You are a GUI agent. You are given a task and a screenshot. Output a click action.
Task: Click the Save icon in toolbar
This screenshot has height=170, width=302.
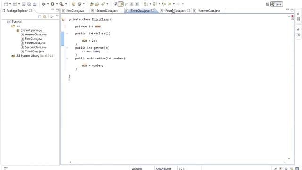point(24,4)
